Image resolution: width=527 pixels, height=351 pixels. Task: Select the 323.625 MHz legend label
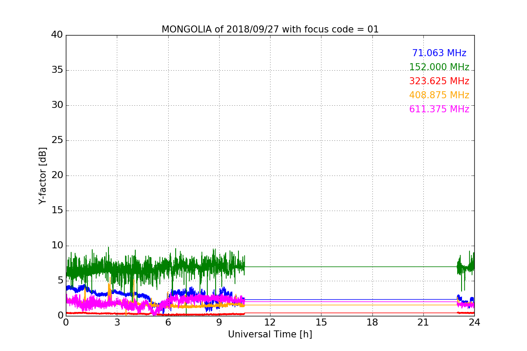pos(439,81)
